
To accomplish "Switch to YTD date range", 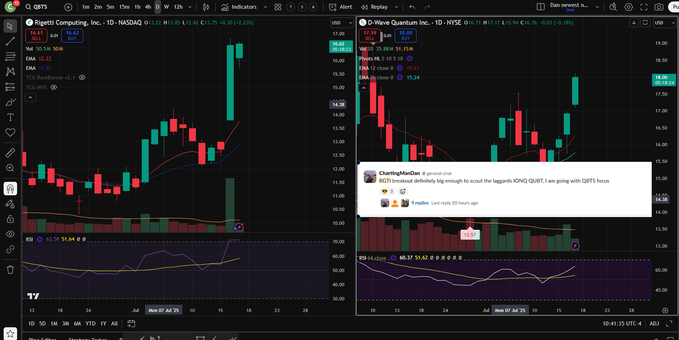I will click(89, 324).
